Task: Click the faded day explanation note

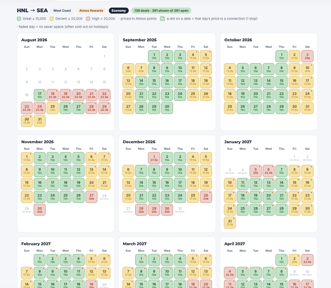Action: coord(63,27)
